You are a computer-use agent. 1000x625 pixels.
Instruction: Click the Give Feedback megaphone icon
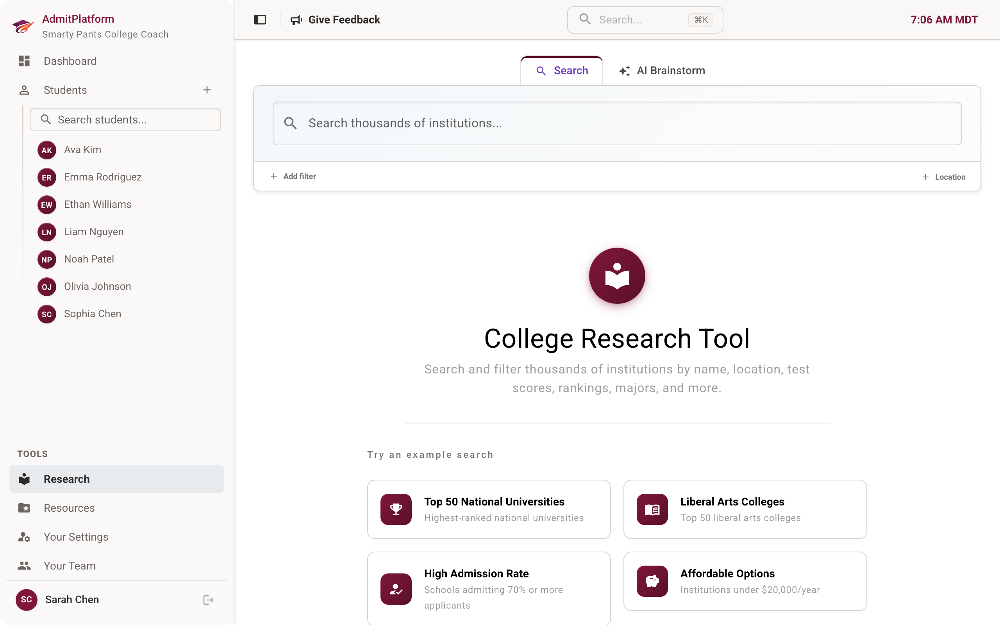(x=297, y=20)
